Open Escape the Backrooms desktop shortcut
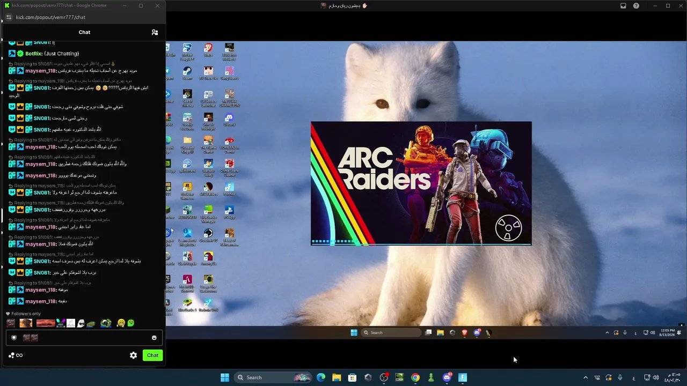 208,284
